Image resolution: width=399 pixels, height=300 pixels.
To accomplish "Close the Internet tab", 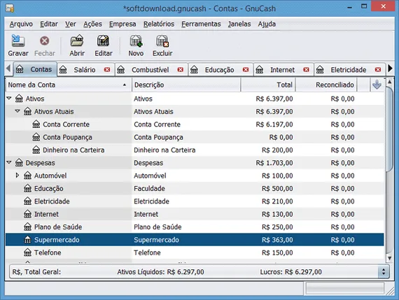I will click(307, 70).
